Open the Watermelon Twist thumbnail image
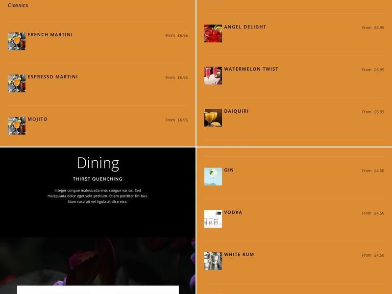Screen dimensions: 392x294 (213, 75)
